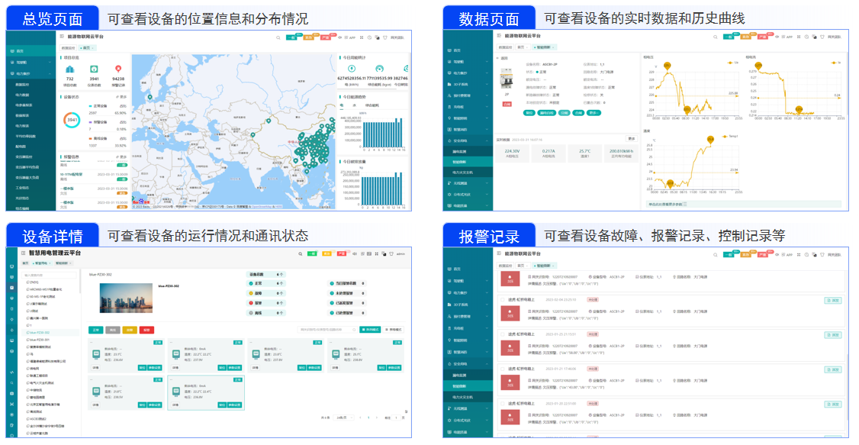Select blue-PZ30-301 in device tree
This screenshot has height=445, width=859.
pyautogui.click(x=40, y=340)
